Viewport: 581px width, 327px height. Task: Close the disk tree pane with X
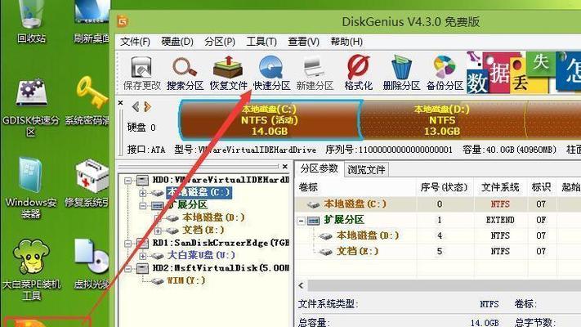coord(284,167)
